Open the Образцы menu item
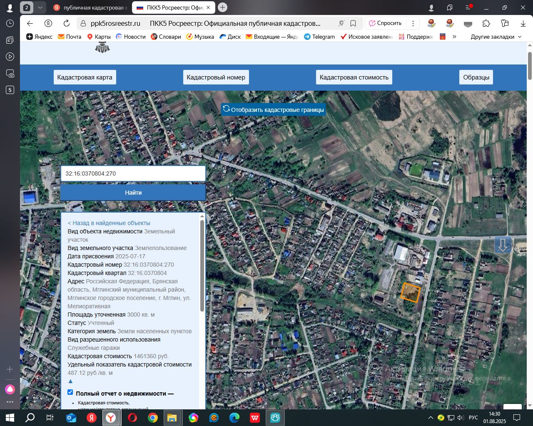Screen dimensions: 533x426 tap(476, 77)
